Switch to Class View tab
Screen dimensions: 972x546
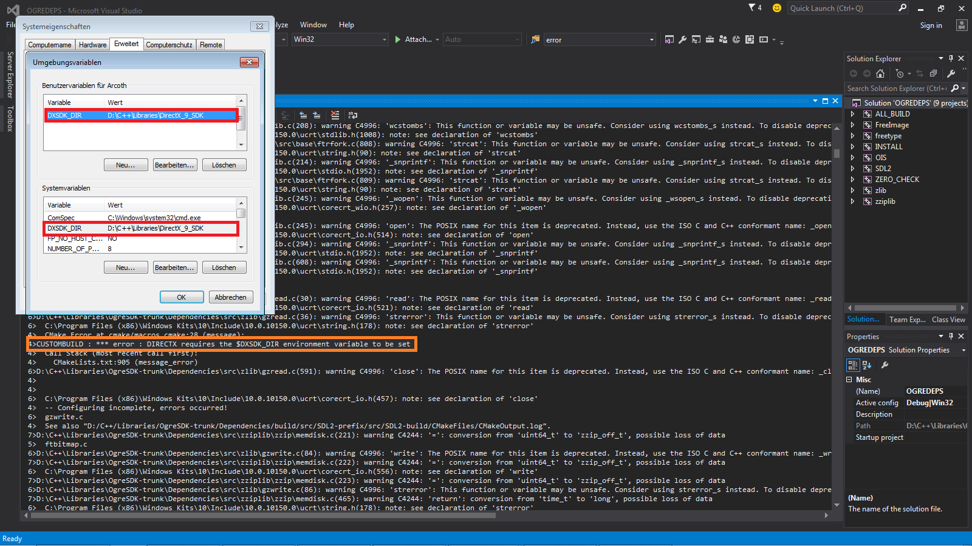(948, 320)
